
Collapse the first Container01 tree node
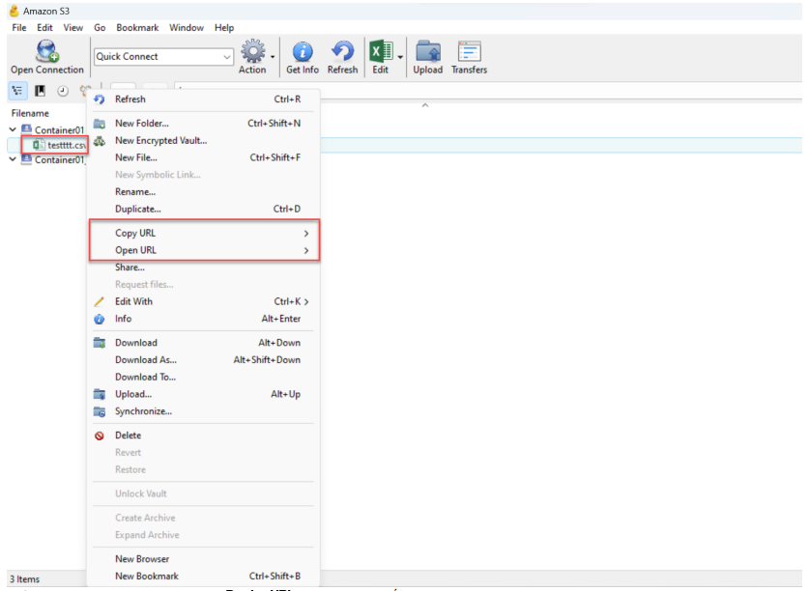(14, 129)
